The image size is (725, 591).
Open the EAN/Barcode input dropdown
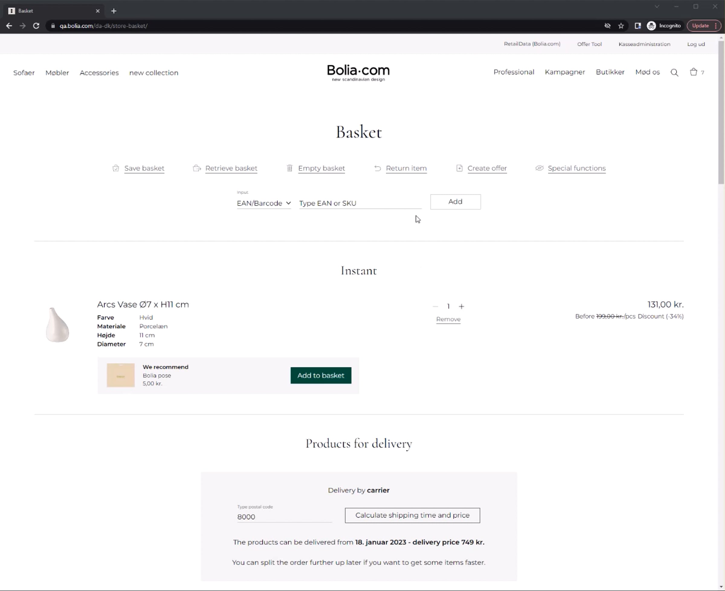[x=264, y=203]
